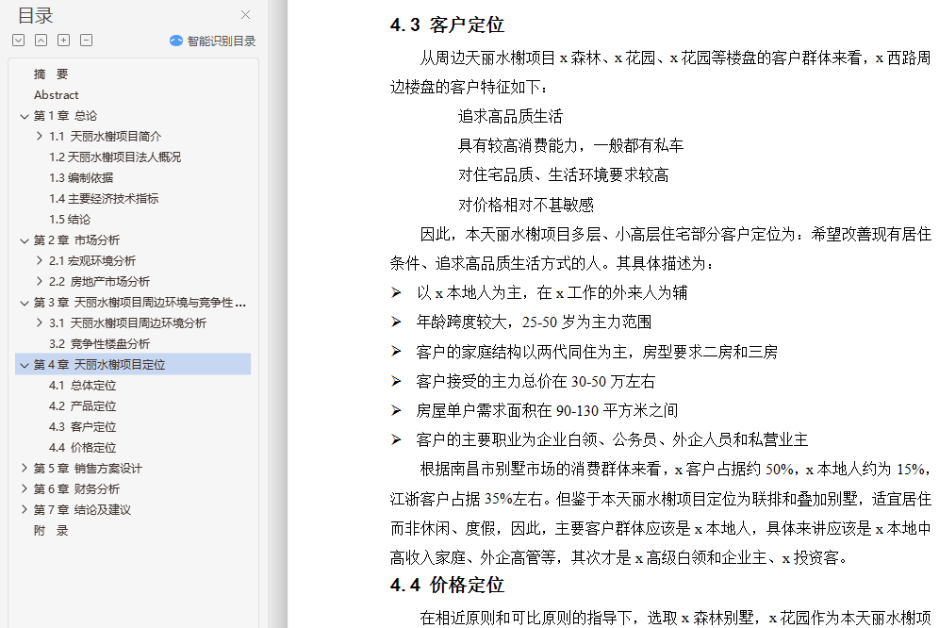Open 3.2 竞争性楼盘分析

pyautogui.click(x=99, y=344)
